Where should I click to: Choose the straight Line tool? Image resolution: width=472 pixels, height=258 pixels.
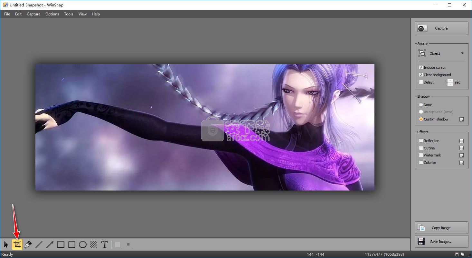[x=39, y=245]
